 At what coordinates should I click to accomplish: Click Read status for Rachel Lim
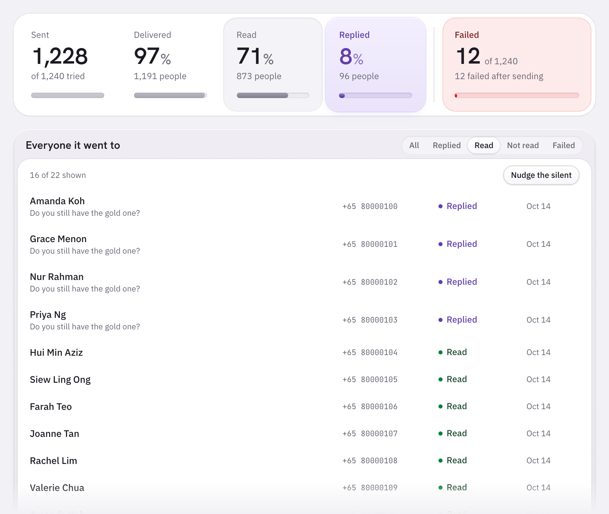click(x=453, y=460)
